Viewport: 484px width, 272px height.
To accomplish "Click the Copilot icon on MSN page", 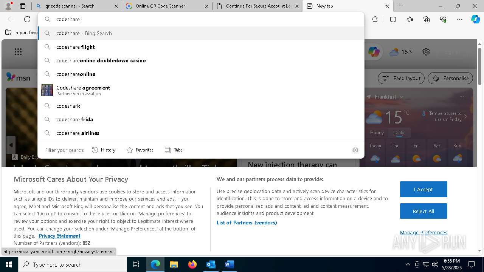I will click(374, 52).
